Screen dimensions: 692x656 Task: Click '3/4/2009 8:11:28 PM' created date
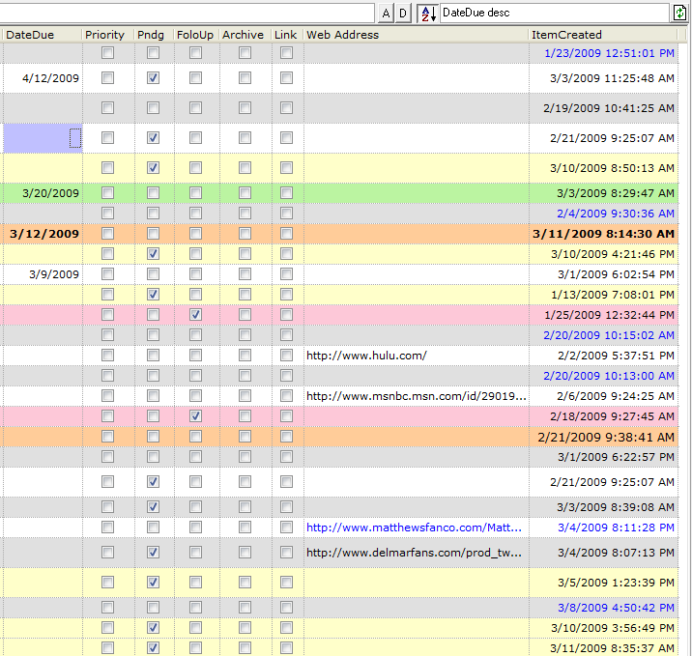(x=616, y=528)
